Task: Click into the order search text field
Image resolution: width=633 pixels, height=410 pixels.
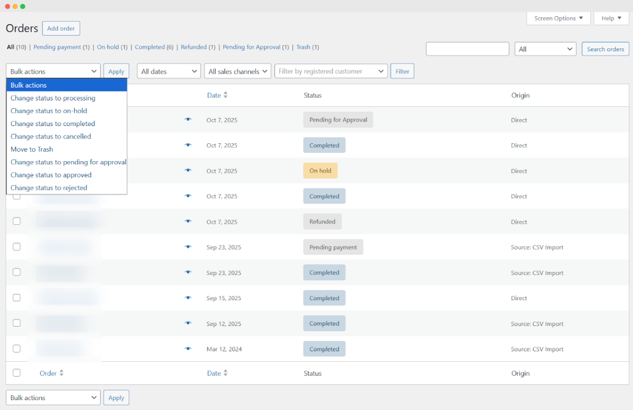Action: [467, 49]
